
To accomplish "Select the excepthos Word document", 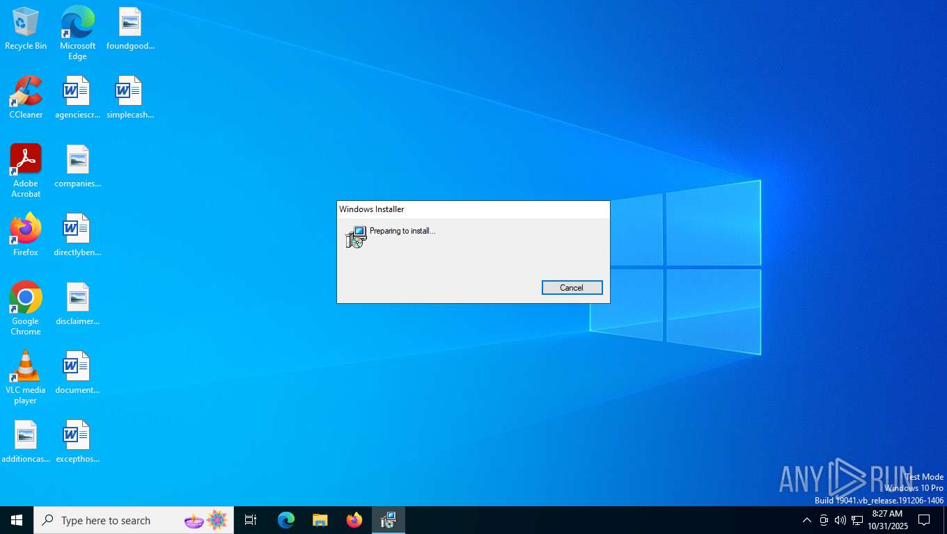I will click(x=77, y=442).
